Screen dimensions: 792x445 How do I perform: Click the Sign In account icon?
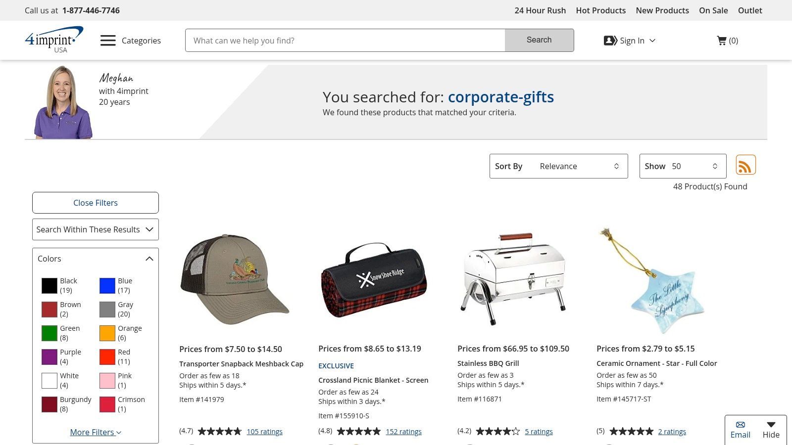[610, 40]
